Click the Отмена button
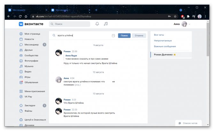The width and height of the screenshot is (214, 131). click(139, 35)
